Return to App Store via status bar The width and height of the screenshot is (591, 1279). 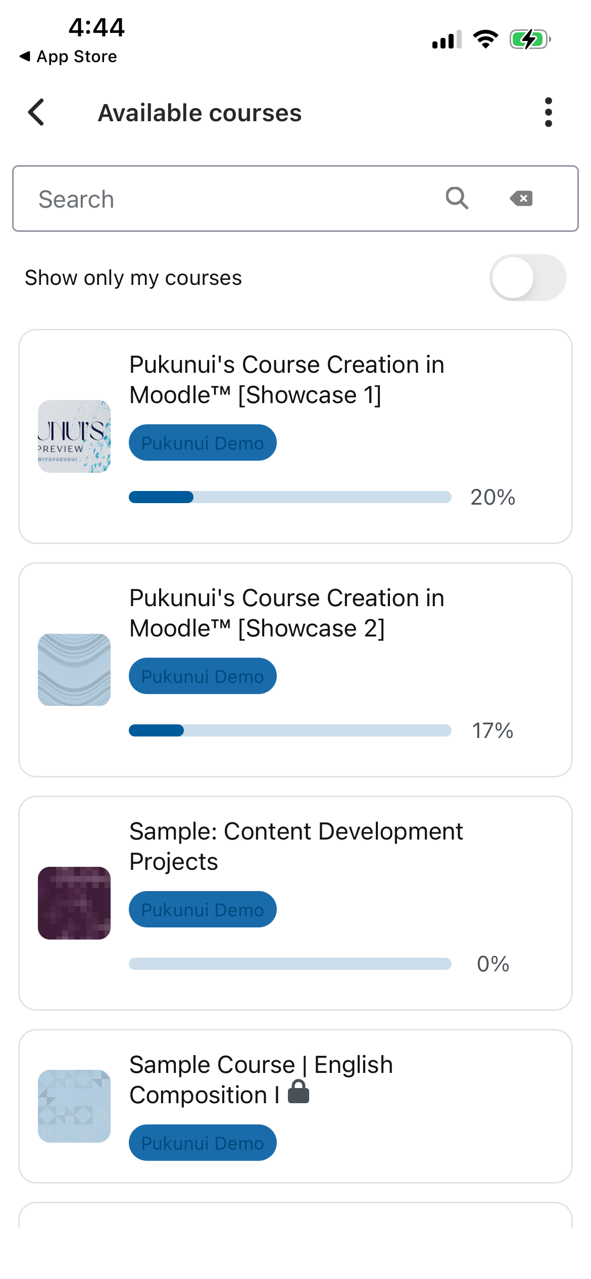pos(68,57)
